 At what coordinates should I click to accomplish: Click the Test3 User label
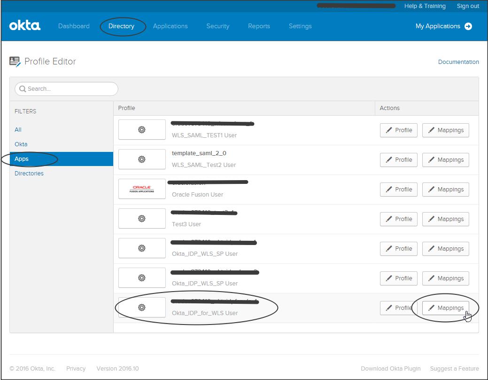pos(186,224)
